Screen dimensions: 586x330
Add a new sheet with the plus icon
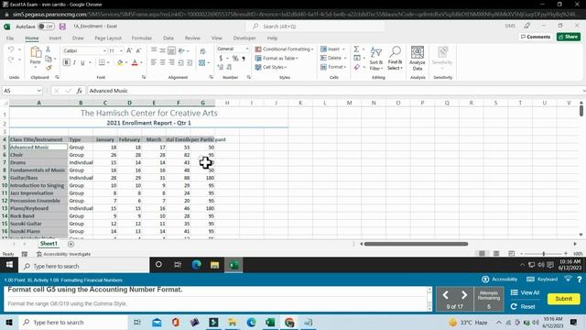(71, 244)
